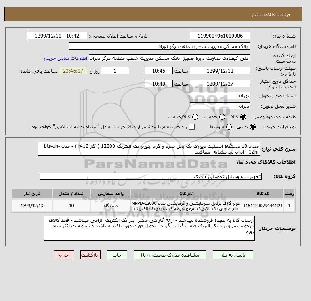Click remaining time 23:46:07 field
311x301 pixels.
tap(73, 71)
